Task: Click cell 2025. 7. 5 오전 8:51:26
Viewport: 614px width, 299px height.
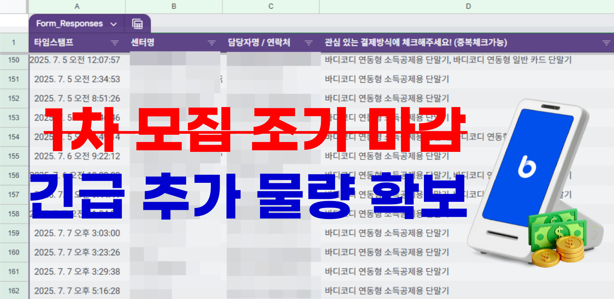Action: (77, 98)
